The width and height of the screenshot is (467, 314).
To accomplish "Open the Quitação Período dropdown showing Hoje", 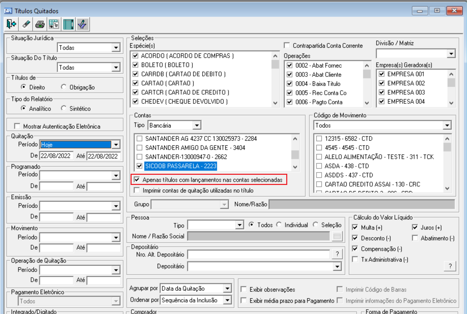I will 116,145.
